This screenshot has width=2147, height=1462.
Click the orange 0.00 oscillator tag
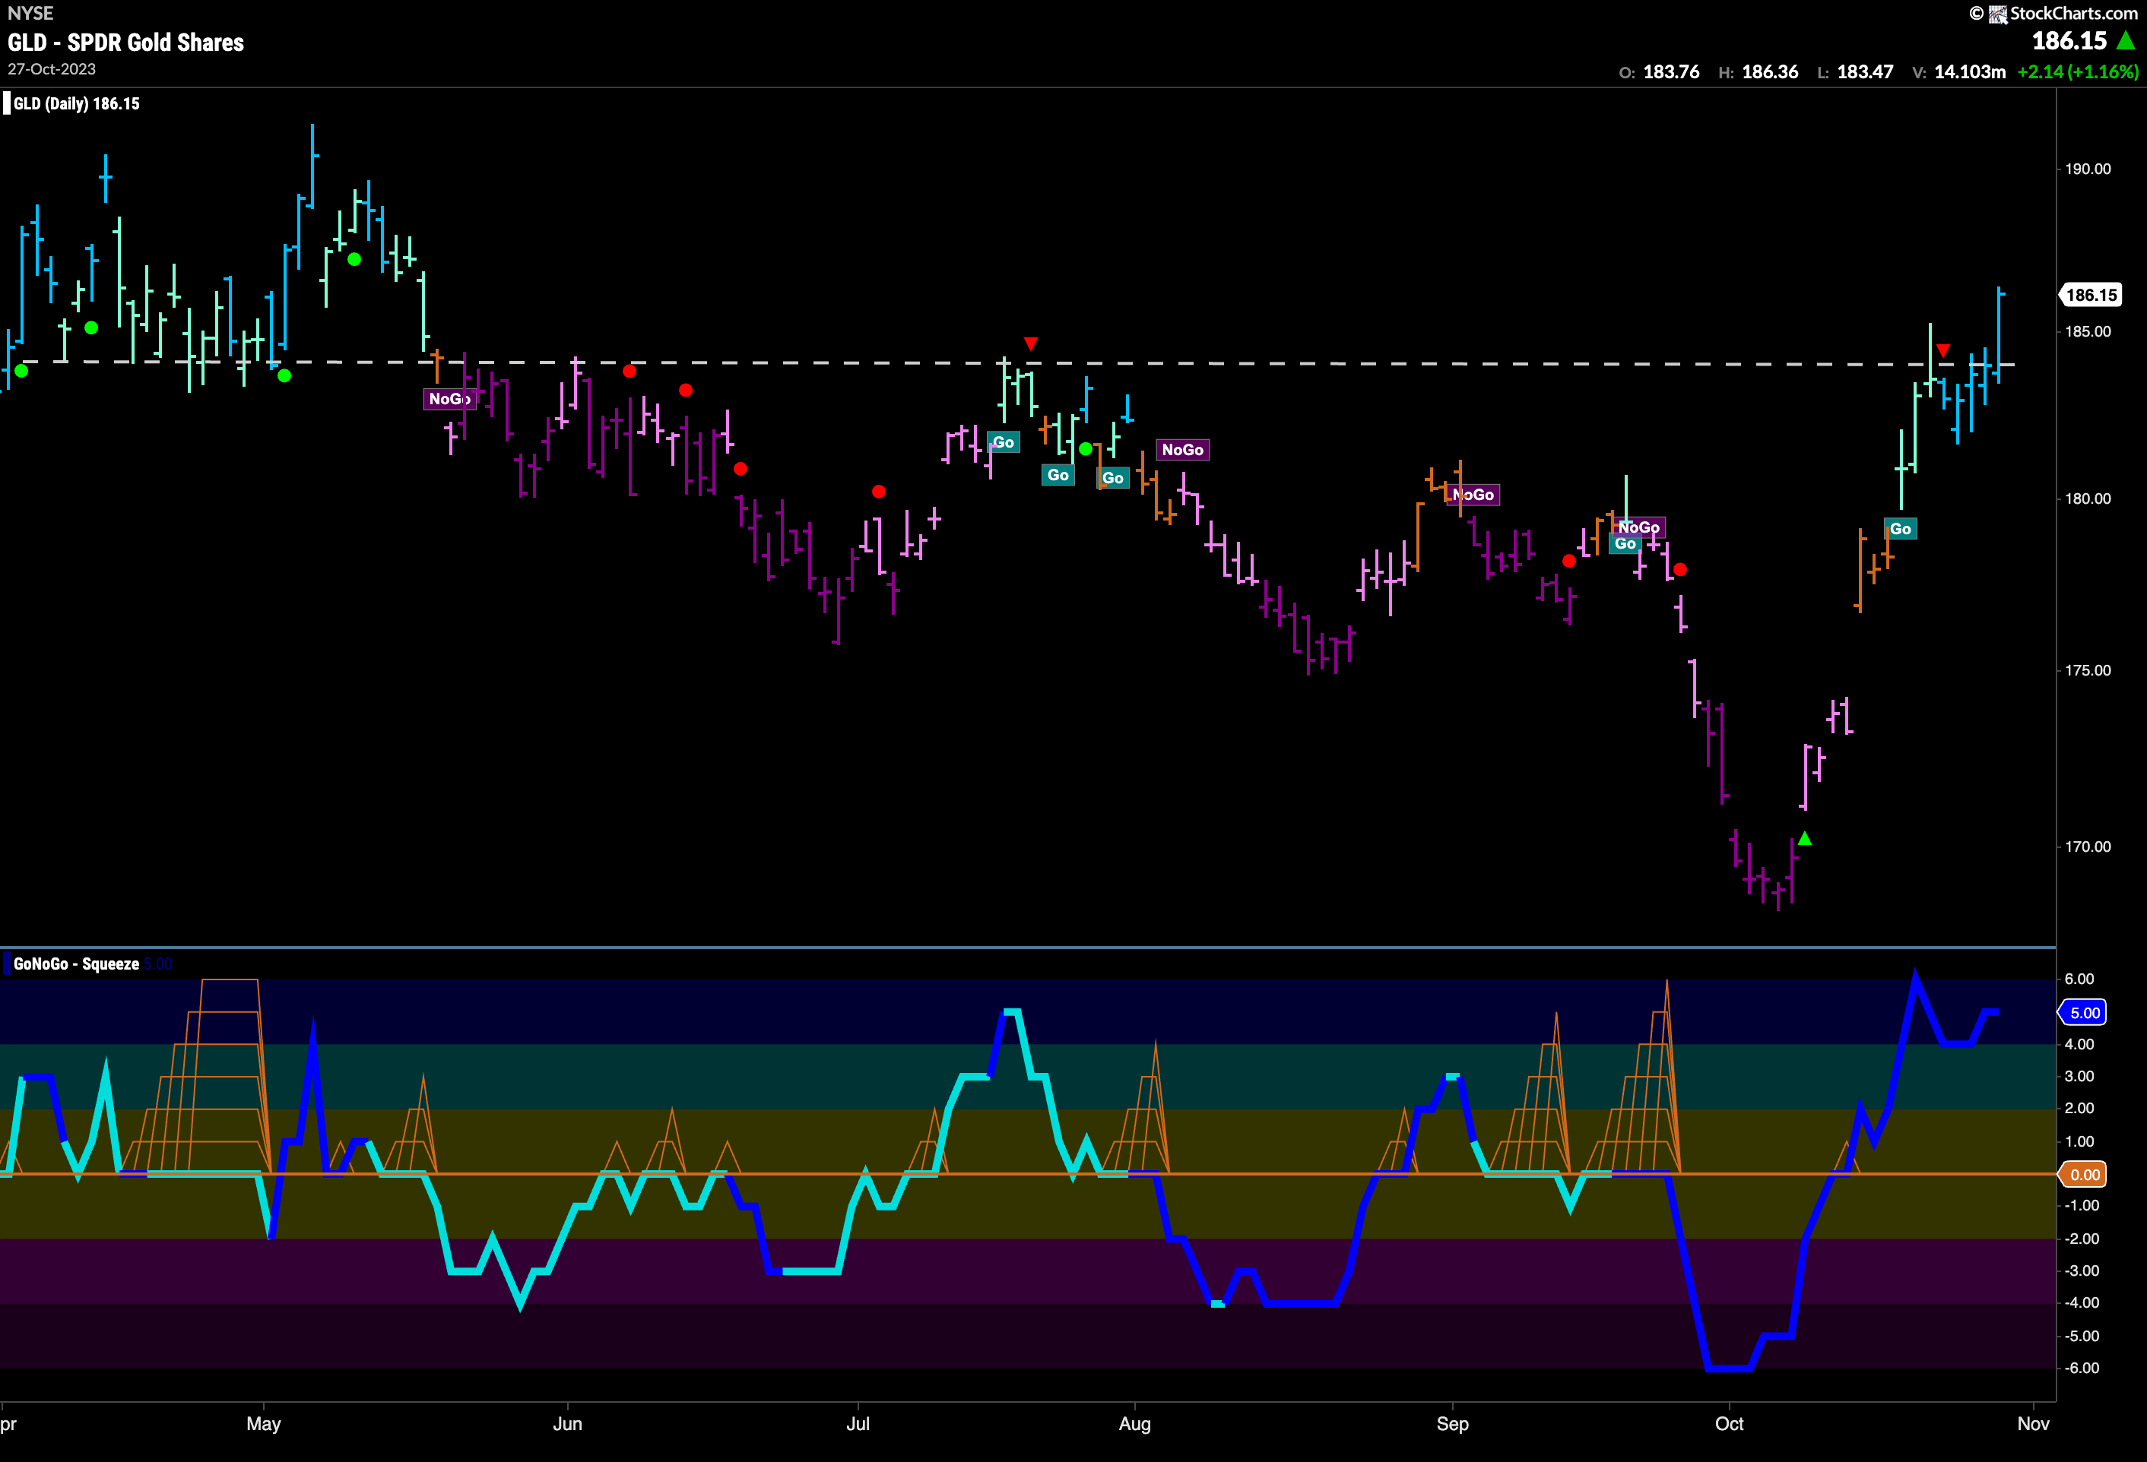[2084, 1175]
